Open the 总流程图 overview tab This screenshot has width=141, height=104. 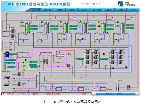point(35,10)
